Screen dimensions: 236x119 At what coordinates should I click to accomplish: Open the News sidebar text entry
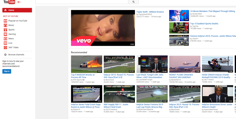[x=11, y=38]
